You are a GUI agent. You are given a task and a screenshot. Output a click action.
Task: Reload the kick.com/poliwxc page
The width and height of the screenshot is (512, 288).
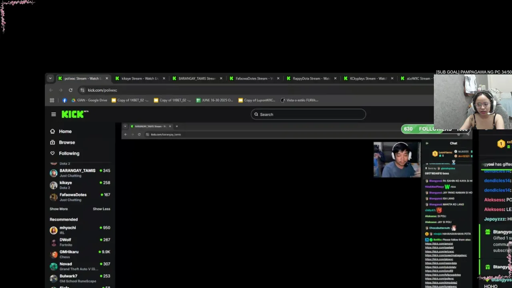[x=70, y=90]
